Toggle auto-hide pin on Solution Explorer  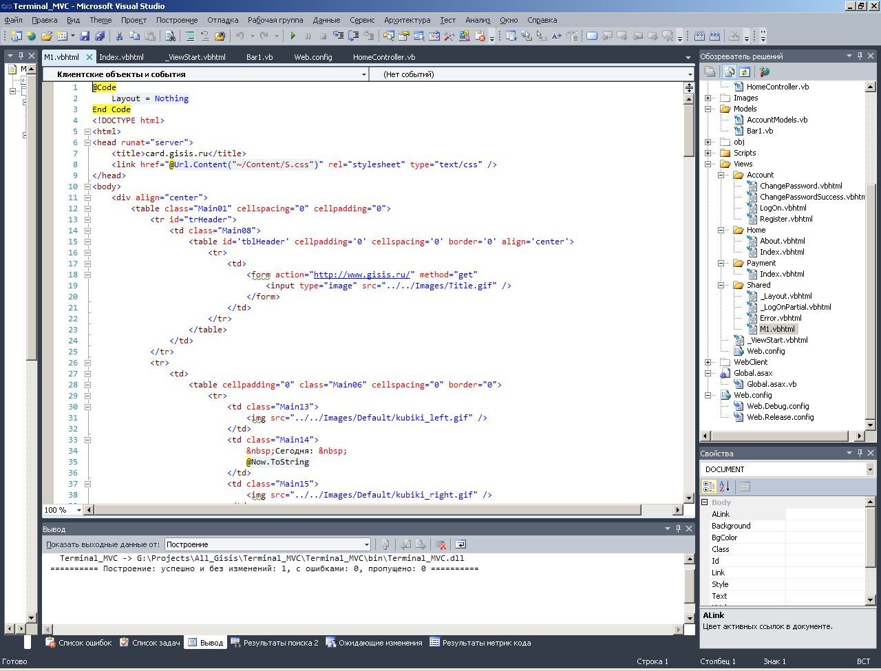[860, 56]
